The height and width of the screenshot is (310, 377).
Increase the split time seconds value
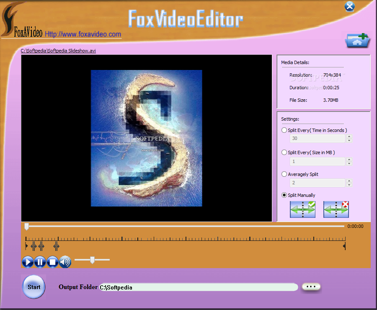[349, 137]
